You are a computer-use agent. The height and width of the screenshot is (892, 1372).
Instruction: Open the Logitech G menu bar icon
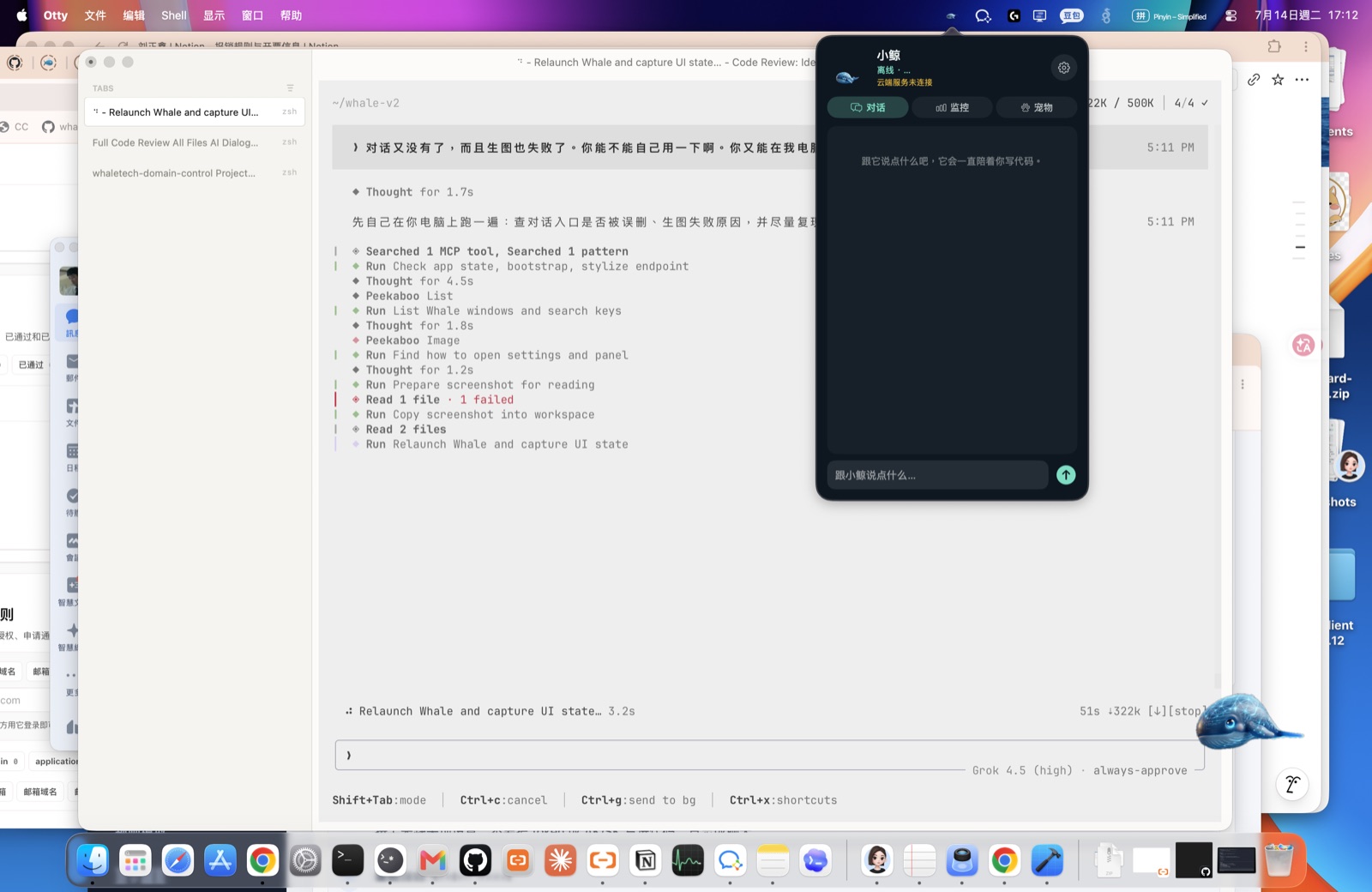tap(1014, 15)
